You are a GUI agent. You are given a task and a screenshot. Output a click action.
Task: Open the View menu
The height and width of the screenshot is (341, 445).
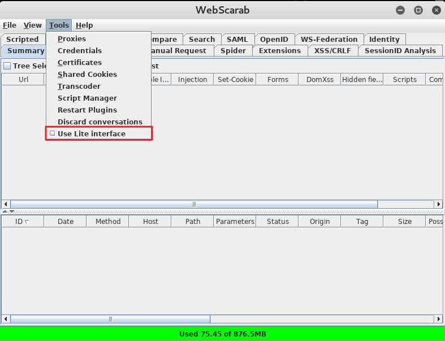point(32,25)
